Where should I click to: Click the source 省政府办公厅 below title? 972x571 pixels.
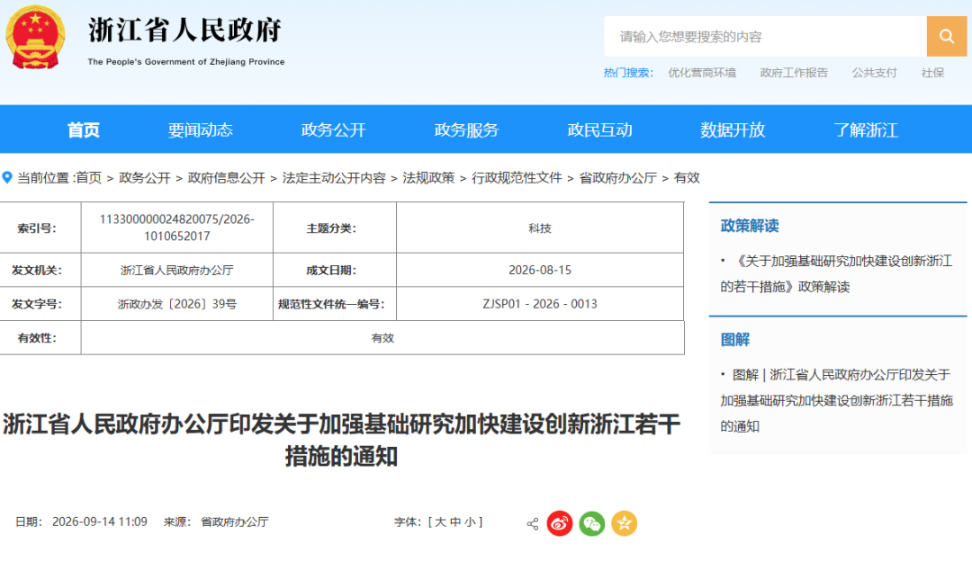coord(235,522)
